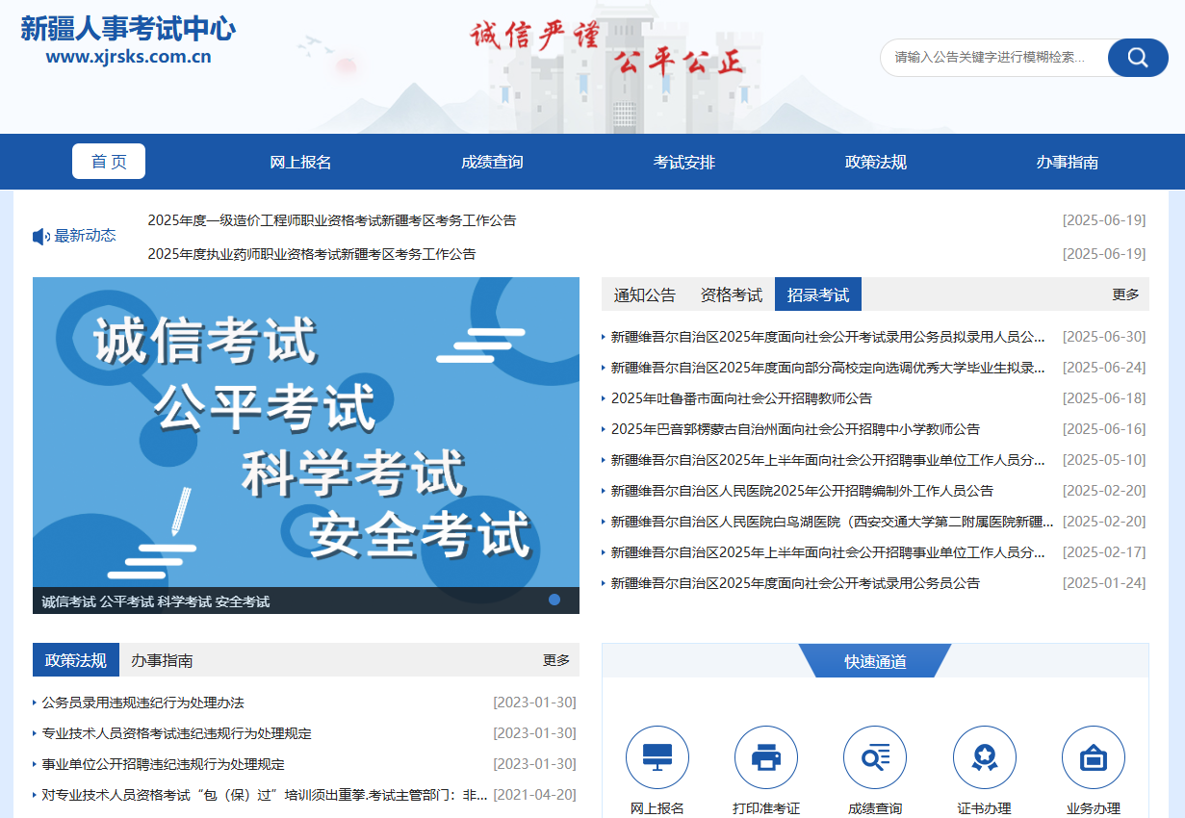
Task: Open the 事业单位 notice dated 2025-02-17
Action: pyautogui.click(x=828, y=552)
